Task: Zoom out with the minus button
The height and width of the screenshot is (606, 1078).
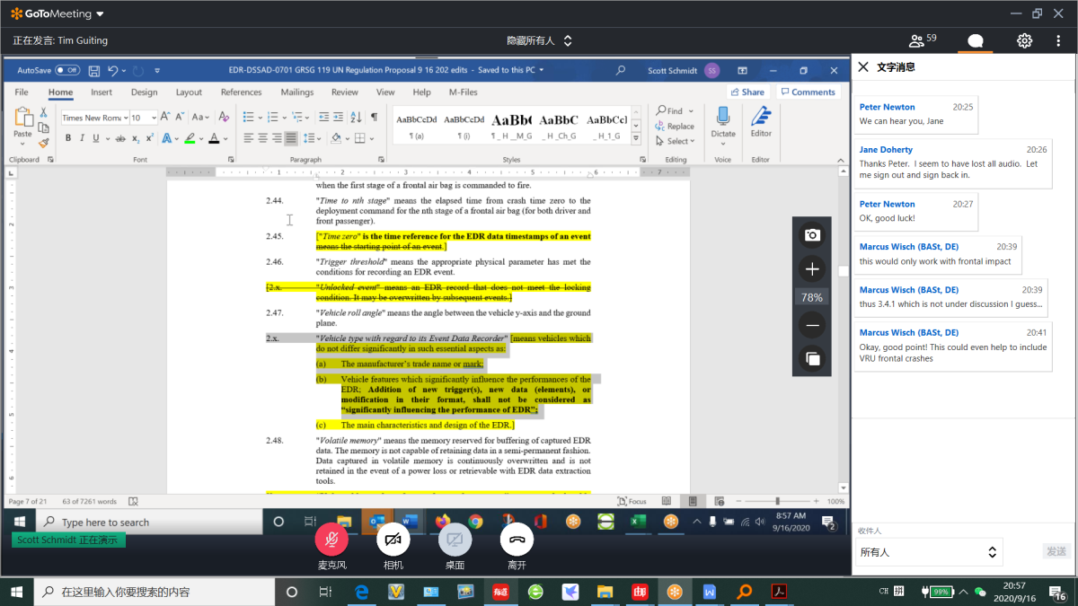Action: point(812,326)
